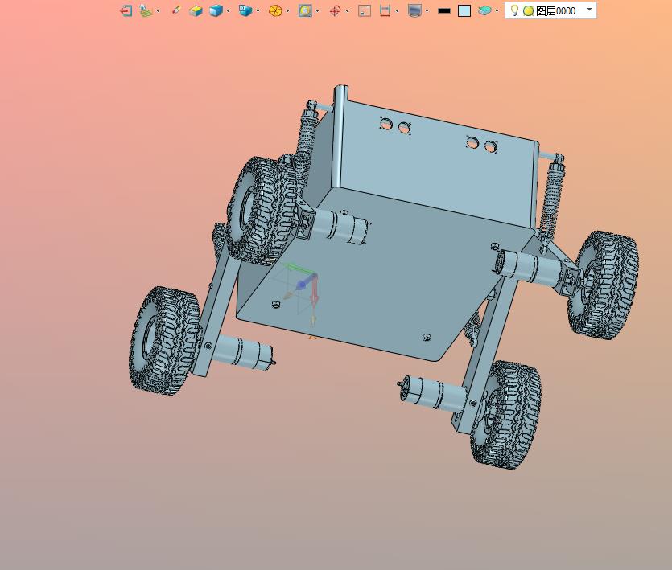Expand the layers stack dropdown arrow
This screenshot has width=672, height=570.
pos(497,10)
